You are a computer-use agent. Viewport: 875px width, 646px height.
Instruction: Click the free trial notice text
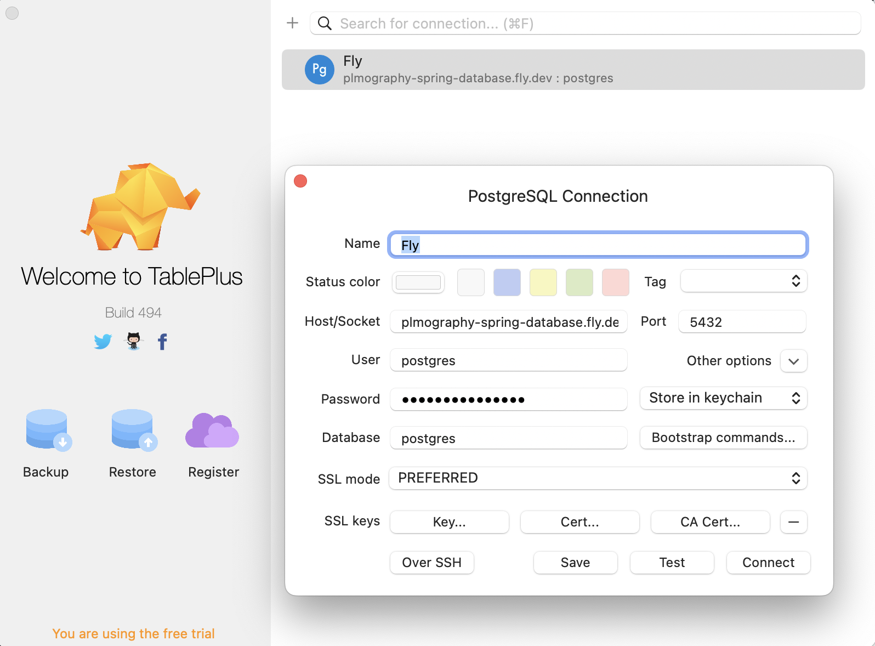(134, 633)
